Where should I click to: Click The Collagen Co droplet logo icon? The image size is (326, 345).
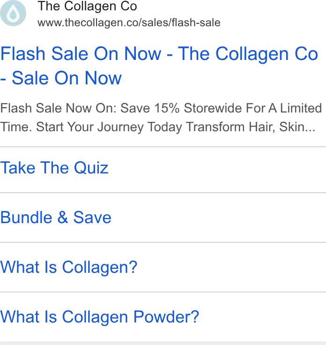point(13,13)
